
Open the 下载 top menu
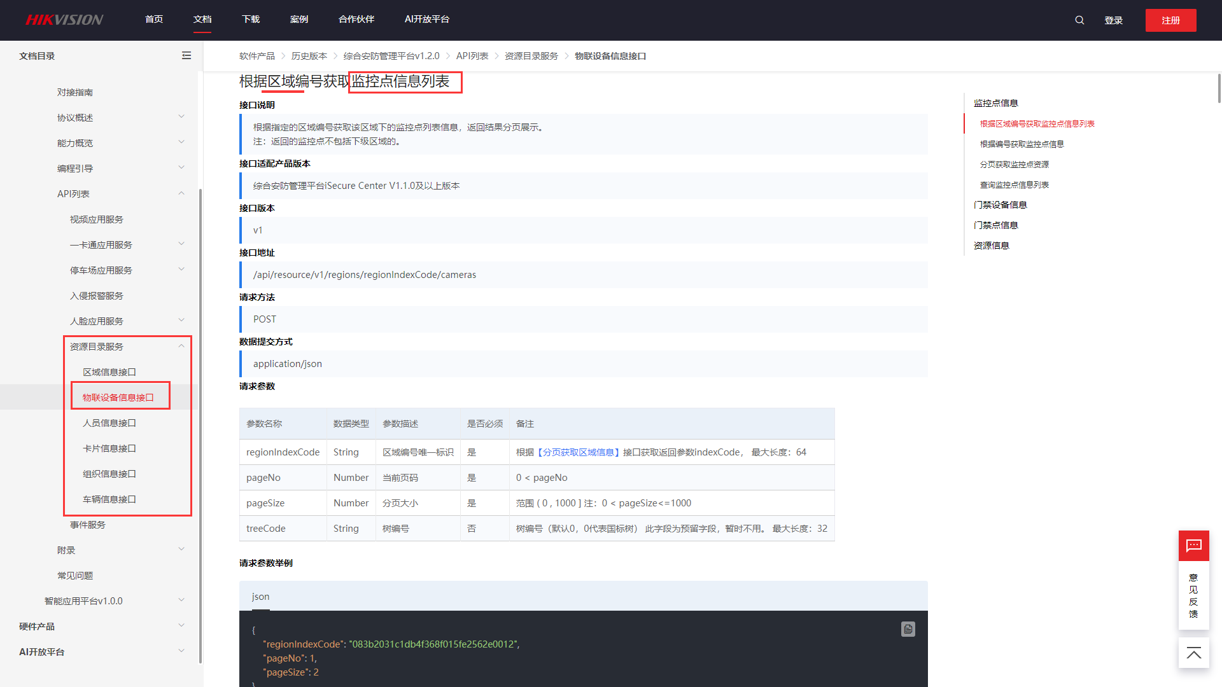251,20
